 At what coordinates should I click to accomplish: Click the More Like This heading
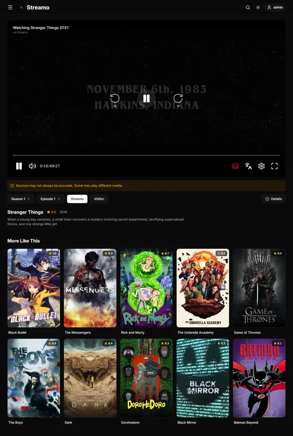pos(24,241)
